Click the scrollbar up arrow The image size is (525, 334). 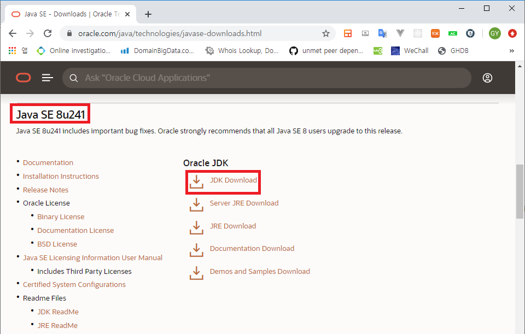pyautogui.click(x=520, y=66)
